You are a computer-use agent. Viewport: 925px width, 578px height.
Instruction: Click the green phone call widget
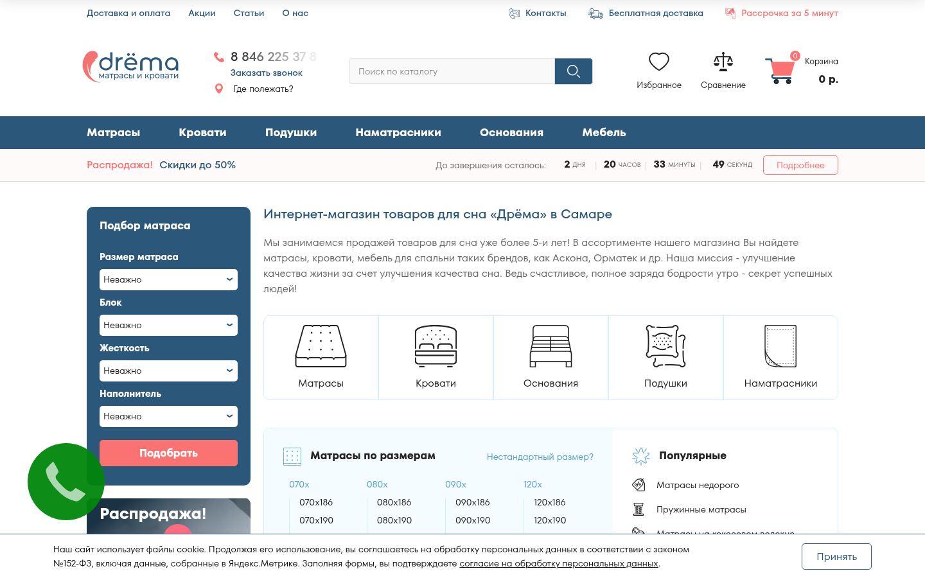(66, 482)
